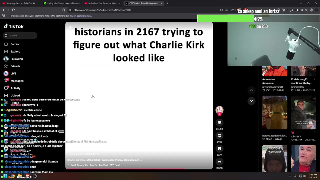Open the Friends icon in sidebar
Viewport: 320px width, 180px height.
click(6, 66)
